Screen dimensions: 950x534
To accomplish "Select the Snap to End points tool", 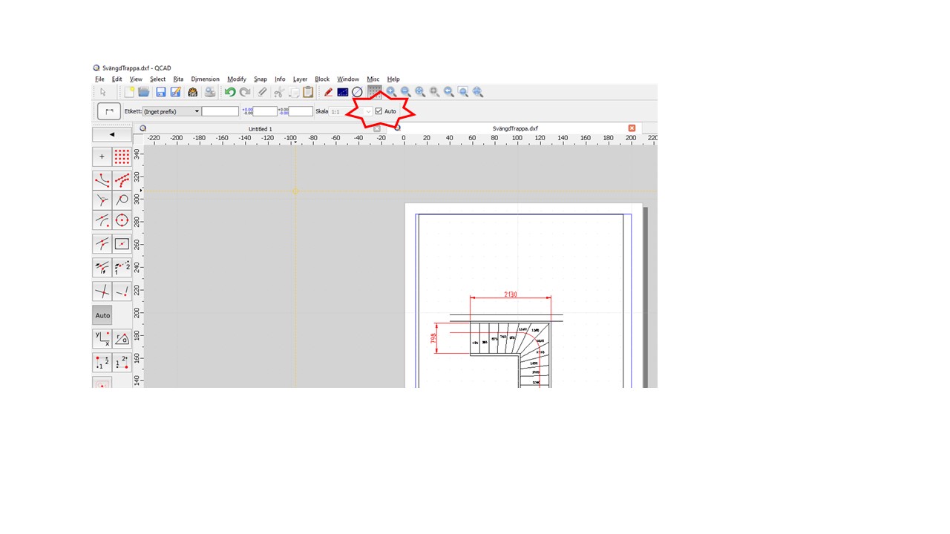I will 102,179.
